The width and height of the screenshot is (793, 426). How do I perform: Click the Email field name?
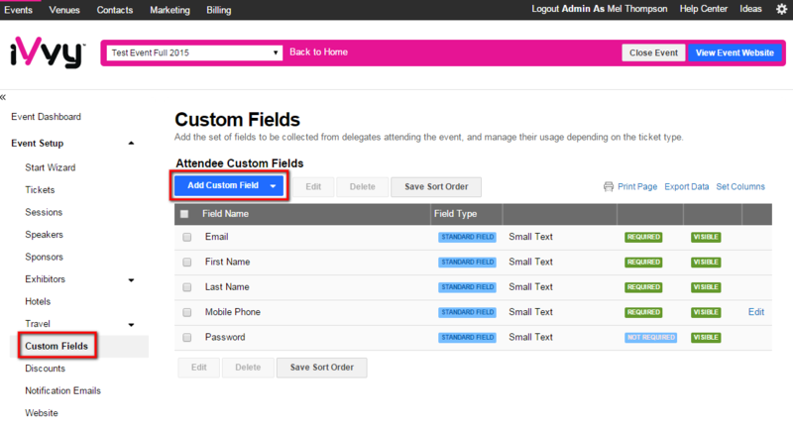216,237
